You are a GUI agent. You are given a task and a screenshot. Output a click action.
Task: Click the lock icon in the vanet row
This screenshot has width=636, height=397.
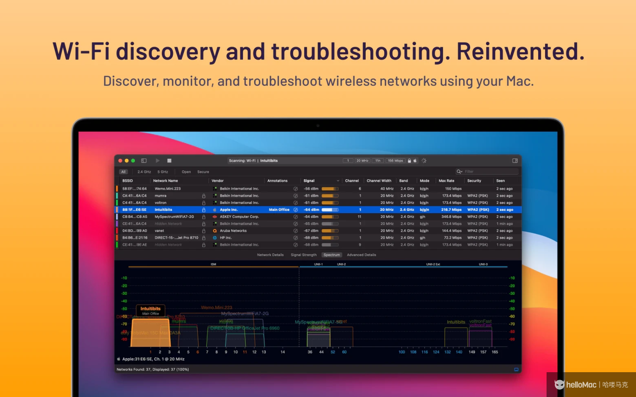point(204,231)
